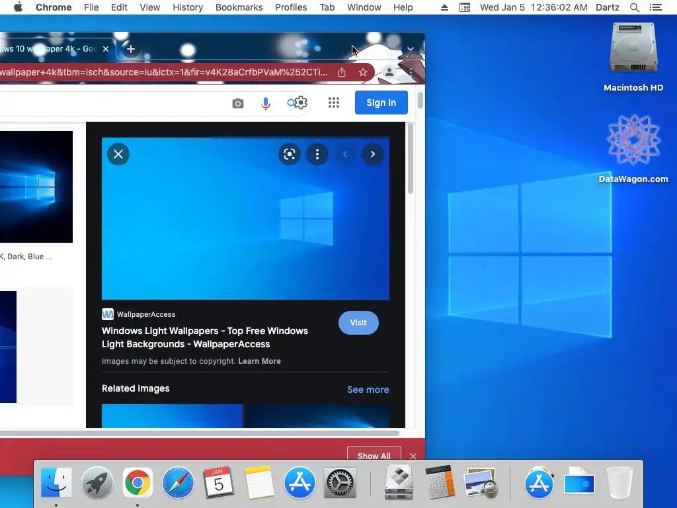Open Finder from the Dock

(x=56, y=482)
